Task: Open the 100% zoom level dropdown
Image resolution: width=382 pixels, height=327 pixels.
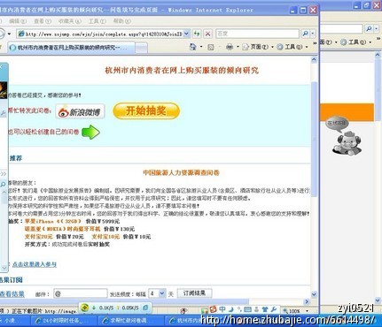Action: pyautogui.click(x=308, y=311)
